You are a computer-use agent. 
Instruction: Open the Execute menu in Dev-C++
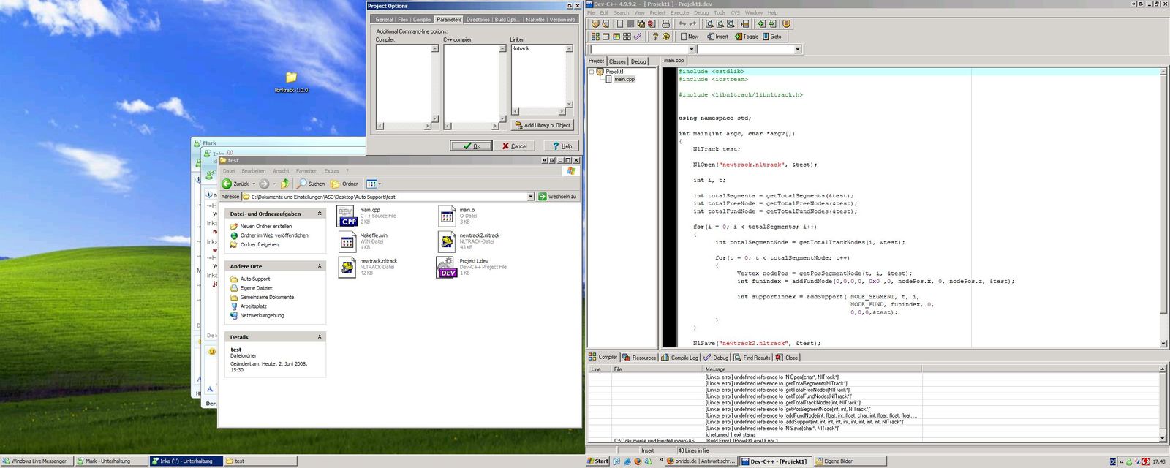pyautogui.click(x=680, y=12)
